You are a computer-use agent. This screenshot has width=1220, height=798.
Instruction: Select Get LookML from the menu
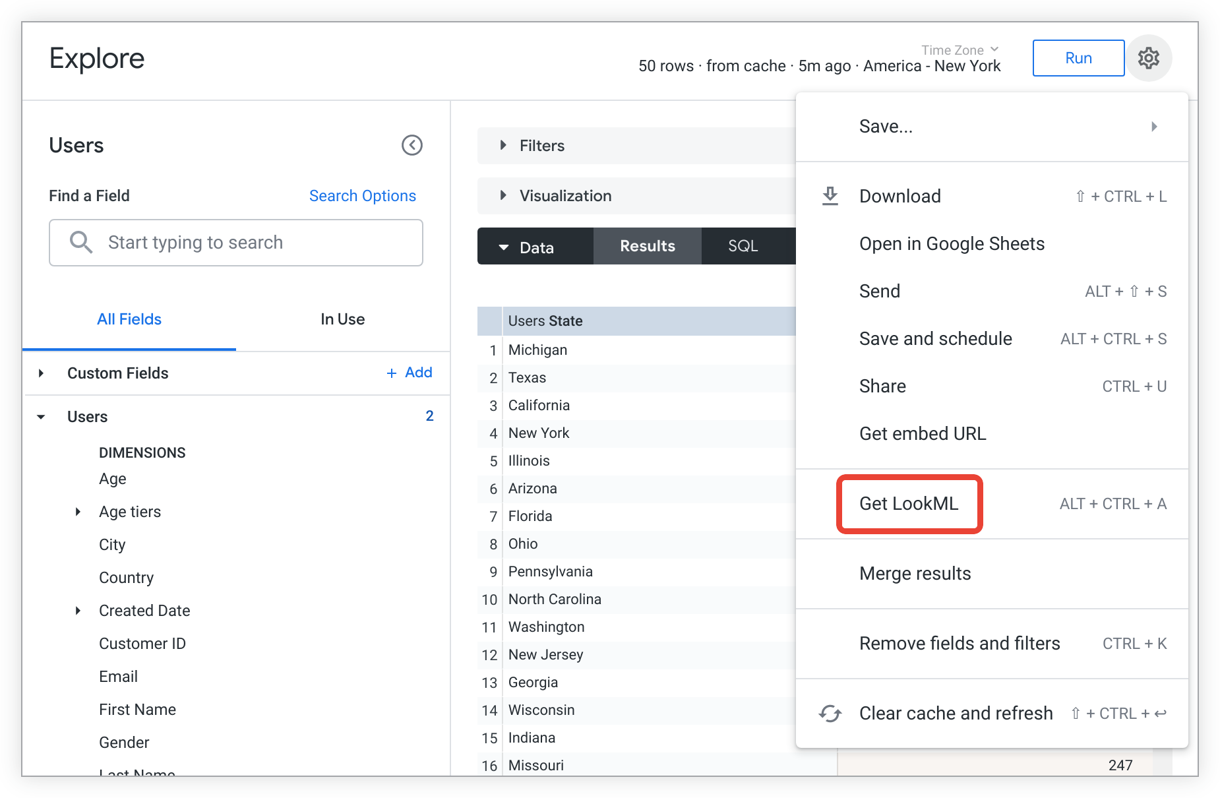909,504
